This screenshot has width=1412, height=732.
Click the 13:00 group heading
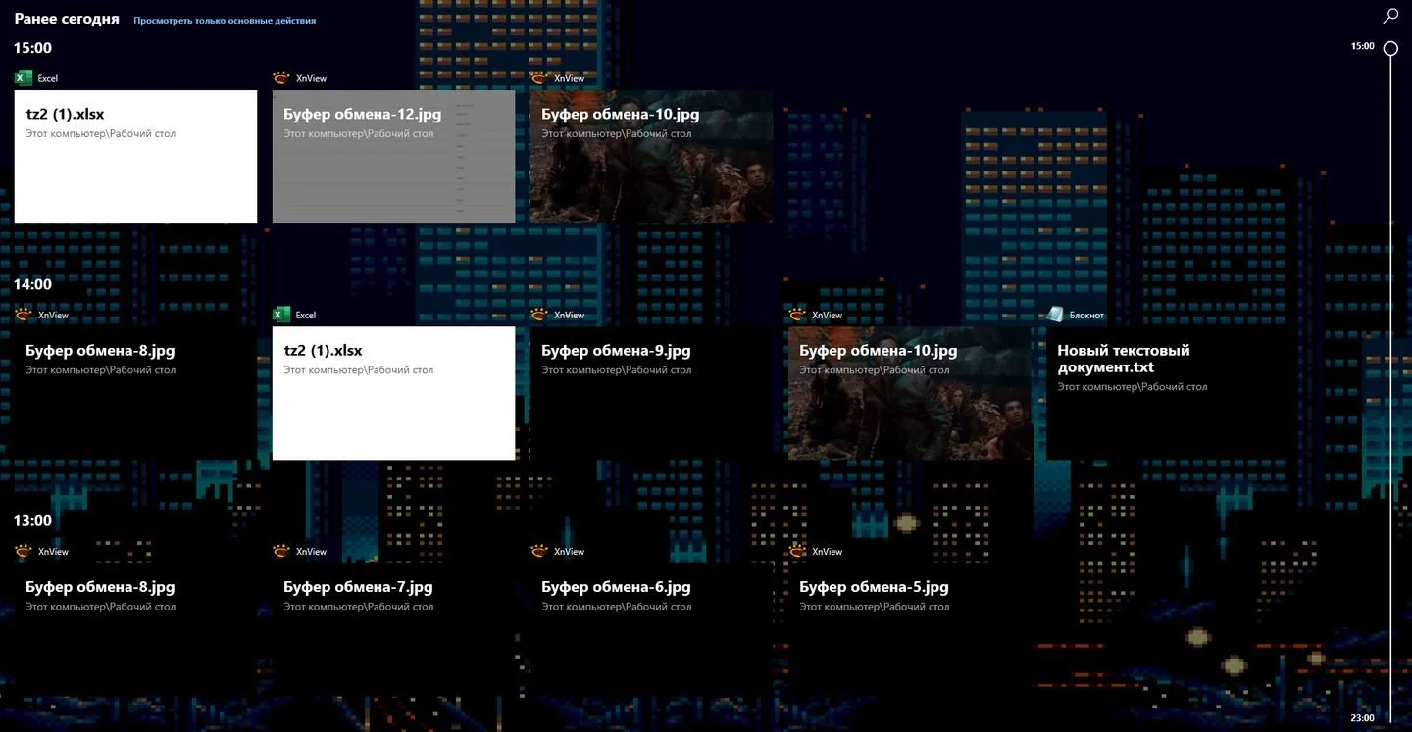tap(32, 520)
